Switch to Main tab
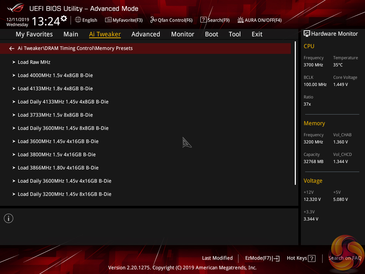365x274 pixels. click(x=71, y=34)
